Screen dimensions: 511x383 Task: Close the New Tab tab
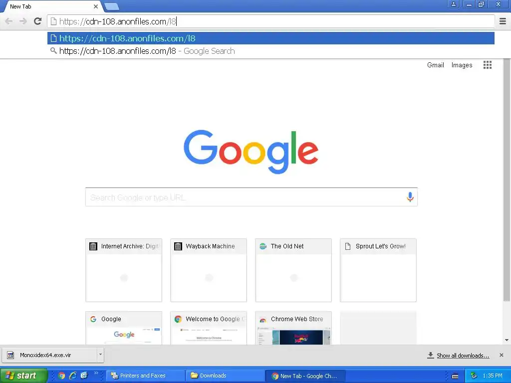[x=95, y=6]
